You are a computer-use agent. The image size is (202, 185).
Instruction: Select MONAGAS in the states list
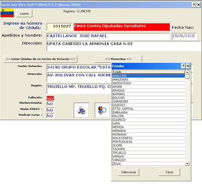point(148,134)
